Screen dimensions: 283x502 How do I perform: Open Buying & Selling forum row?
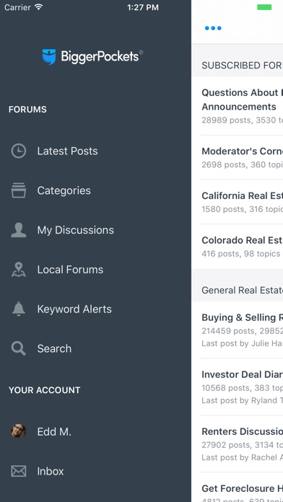[x=238, y=330]
